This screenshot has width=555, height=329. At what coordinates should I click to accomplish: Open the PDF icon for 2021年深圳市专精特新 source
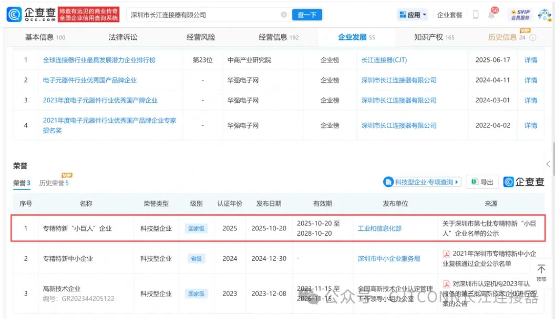(x=447, y=254)
